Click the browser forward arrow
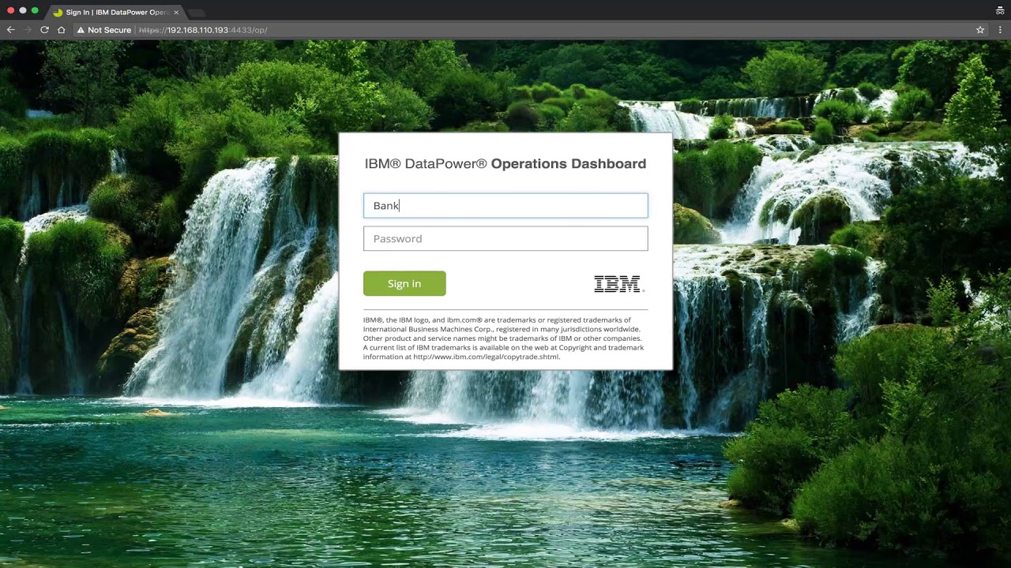 (x=28, y=30)
